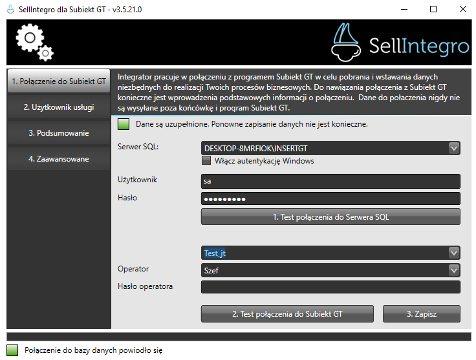Switch to '2. Użytkownik usługi' tab

(x=59, y=107)
